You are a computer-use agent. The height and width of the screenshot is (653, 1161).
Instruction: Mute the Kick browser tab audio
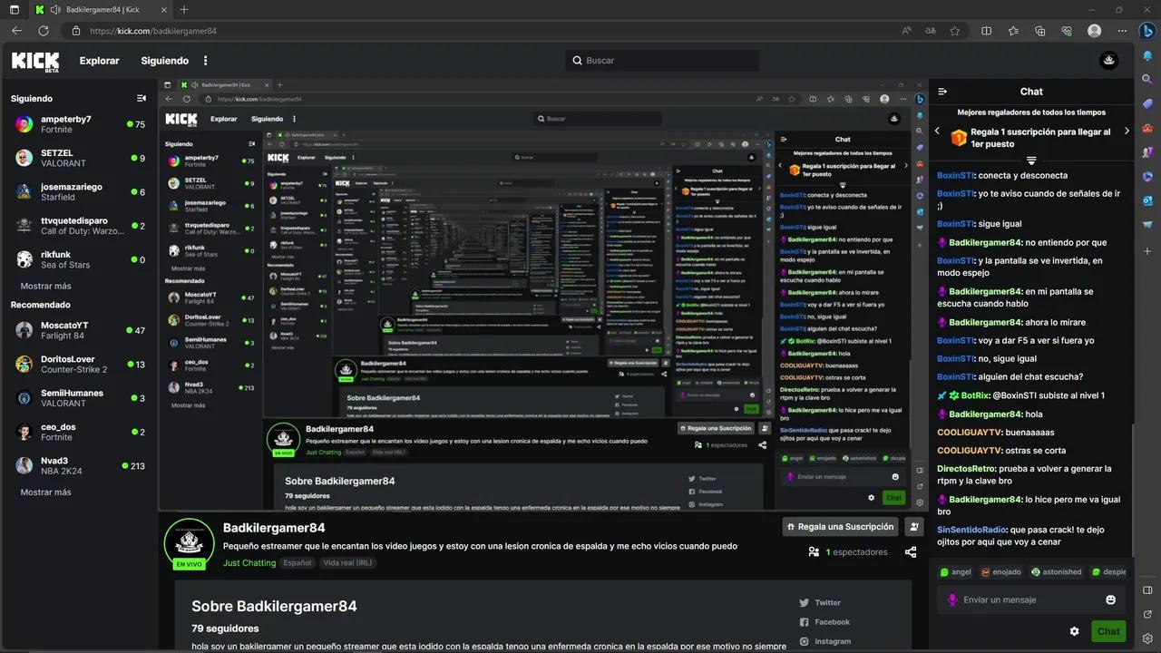coord(54,9)
